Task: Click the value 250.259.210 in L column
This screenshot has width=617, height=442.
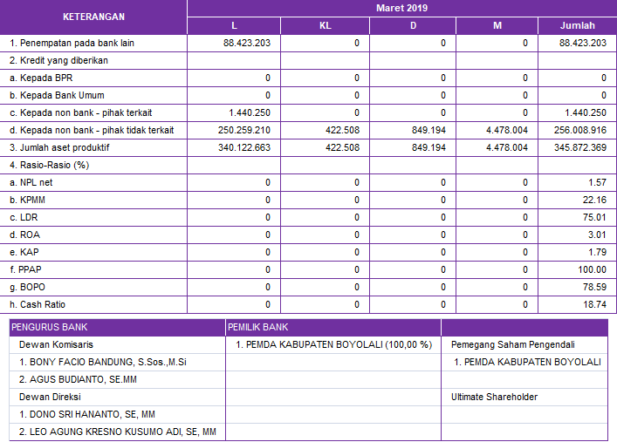Action: point(245,130)
